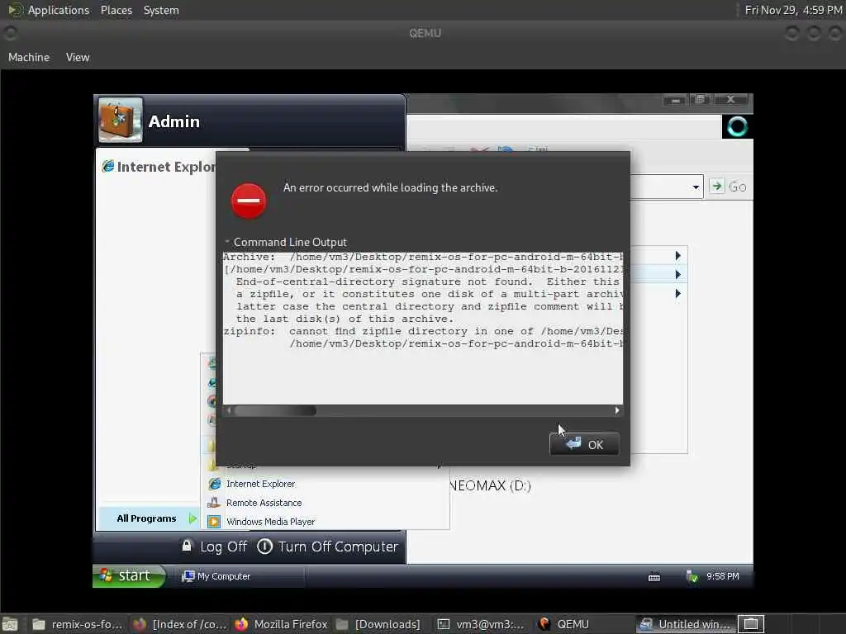
Task: Open the address bar dropdown in Explorer
Action: [696, 187]
